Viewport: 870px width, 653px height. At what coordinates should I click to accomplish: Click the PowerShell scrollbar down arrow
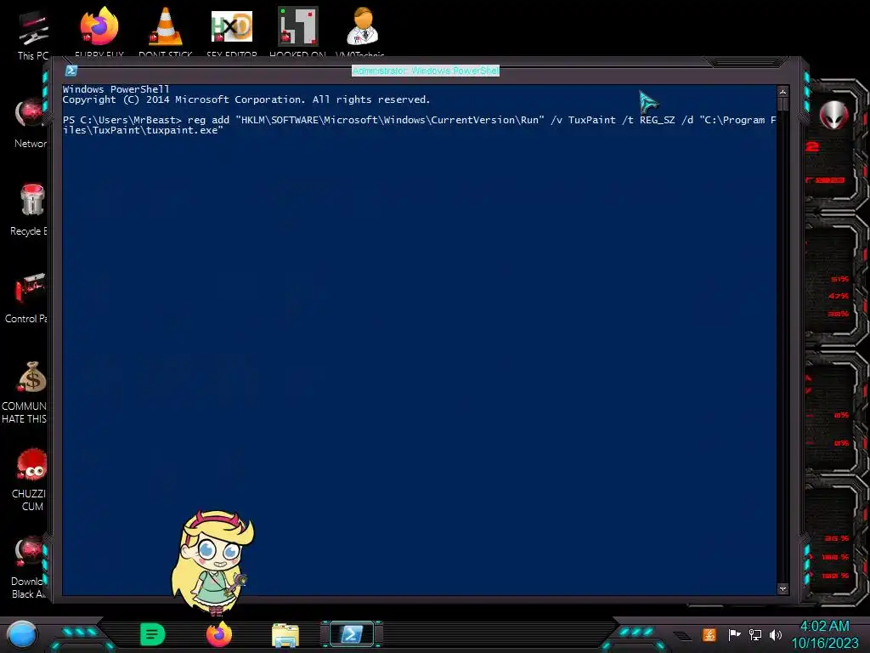tap(782, 588)
